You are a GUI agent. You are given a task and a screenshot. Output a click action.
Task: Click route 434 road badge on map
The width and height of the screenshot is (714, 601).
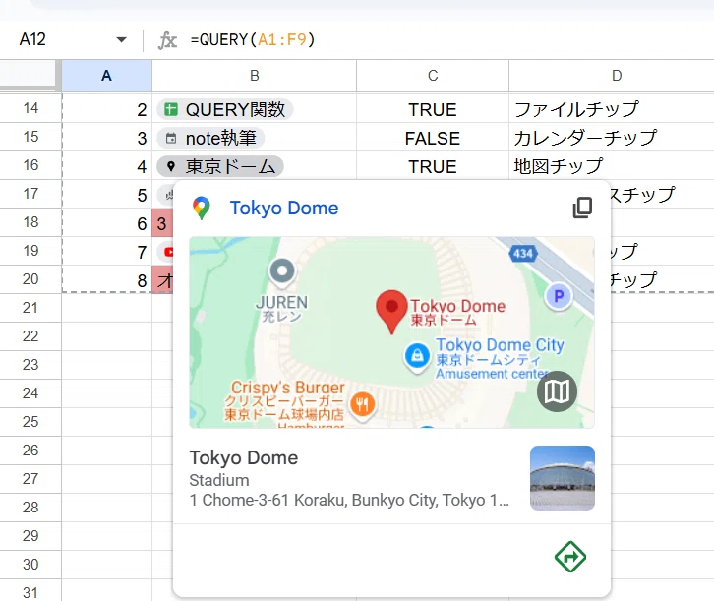coord(523,253)
